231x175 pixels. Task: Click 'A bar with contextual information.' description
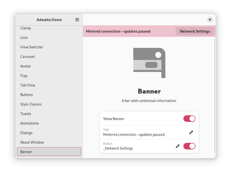149,101
